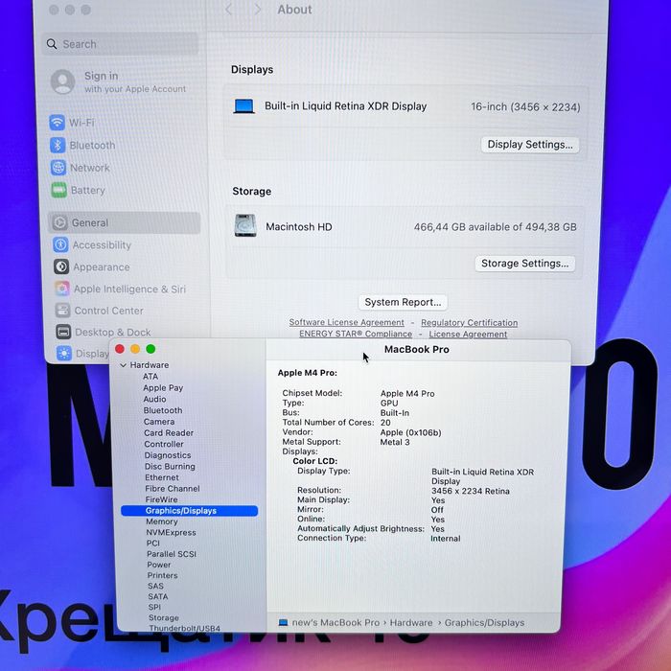
Task: Select Fibre Channel in the Hardware list
Action: coord(173,489)
